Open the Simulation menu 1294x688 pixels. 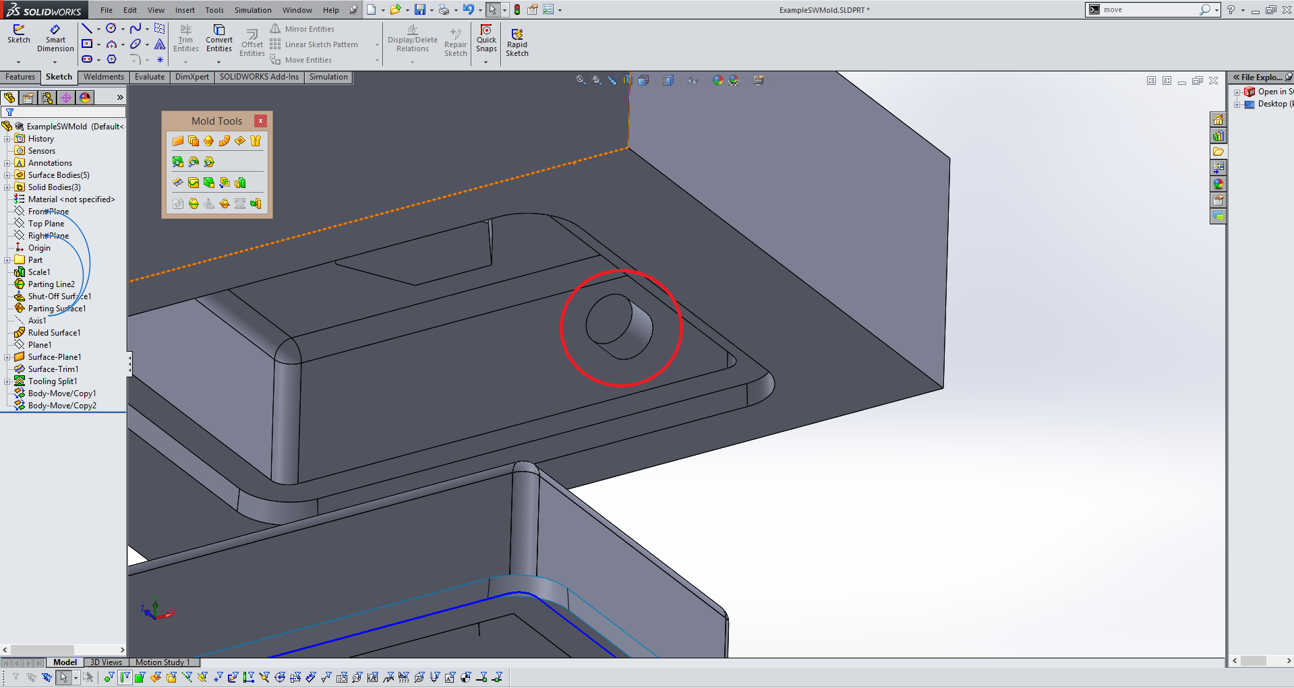(253, 10)
